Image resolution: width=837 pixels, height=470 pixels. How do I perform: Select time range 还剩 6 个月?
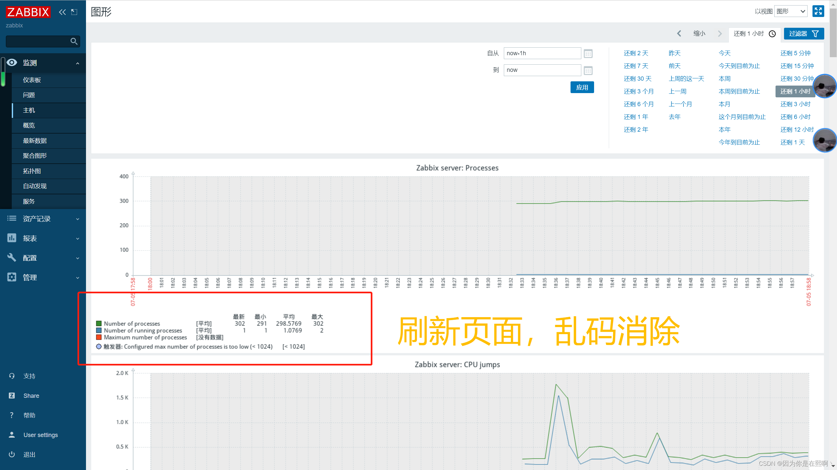coord(639,104)
